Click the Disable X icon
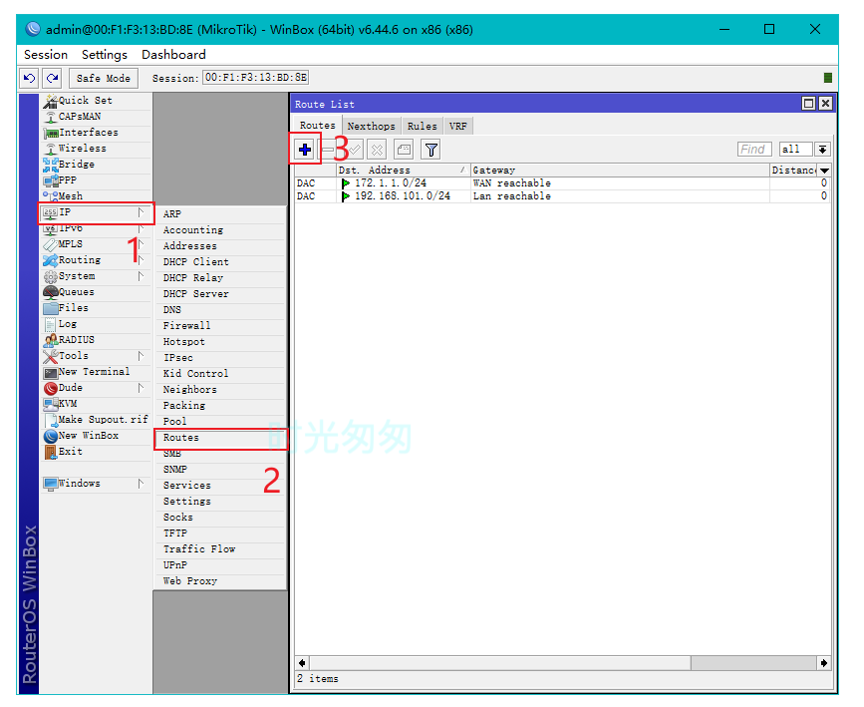This screenshot has width=864, height=707. (x=377, y=150)
